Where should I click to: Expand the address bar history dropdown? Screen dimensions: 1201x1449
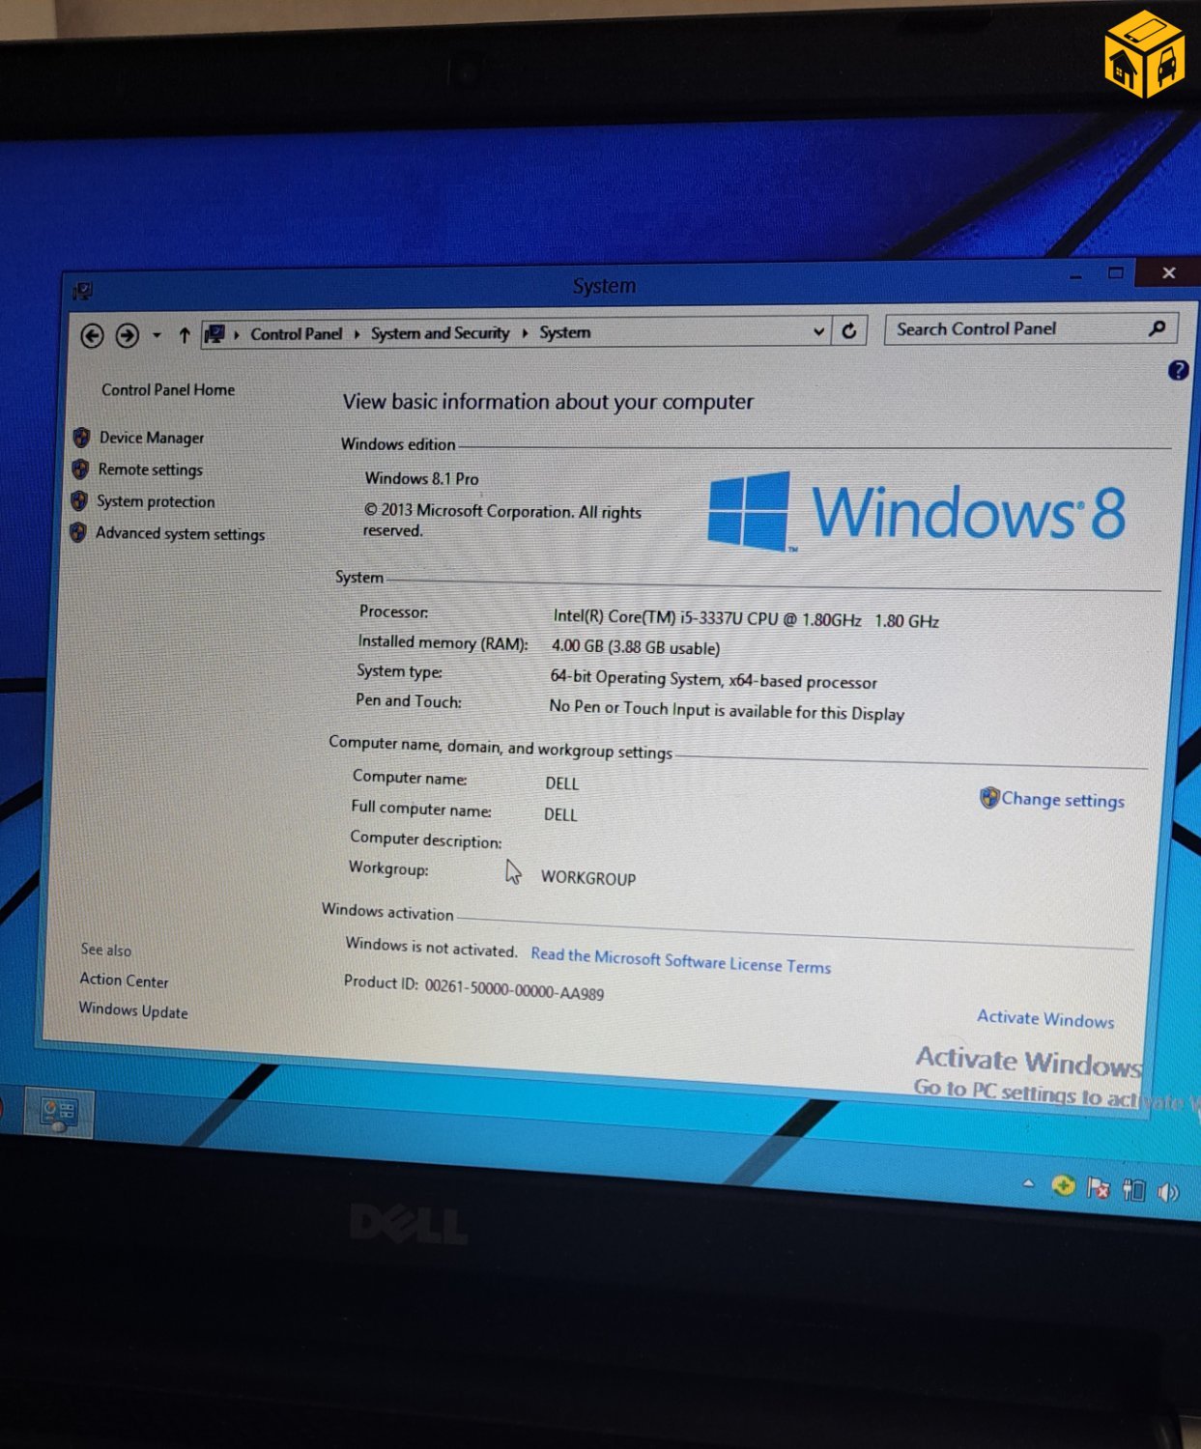[x=818, y=331]
